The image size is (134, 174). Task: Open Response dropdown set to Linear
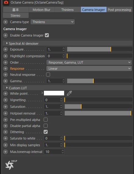[89, 69]
